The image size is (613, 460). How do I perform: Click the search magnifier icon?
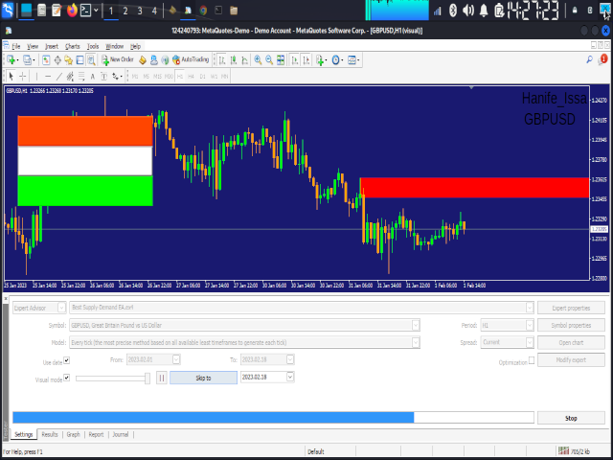coord(590,59)
